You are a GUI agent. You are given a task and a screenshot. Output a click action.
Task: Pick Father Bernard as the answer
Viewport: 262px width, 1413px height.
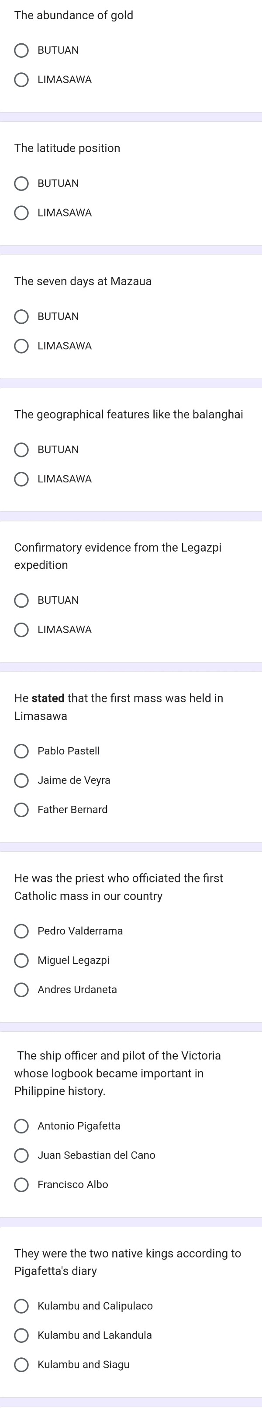click(x=21, y=810)
